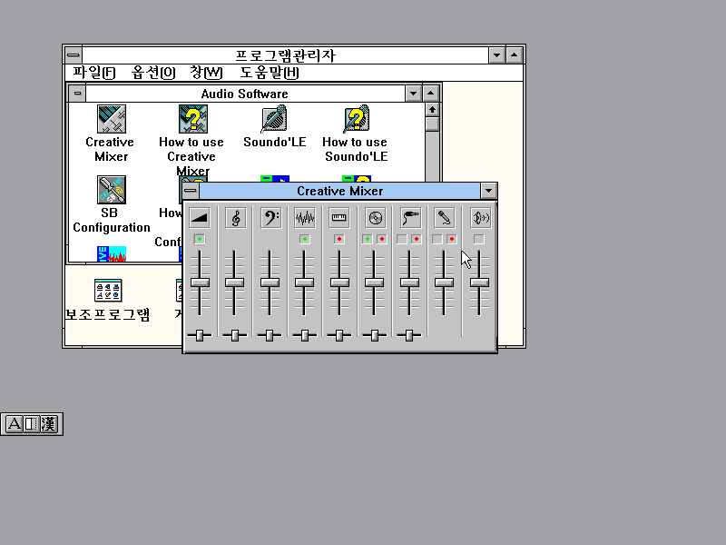Image resolution: width=726 pixels, height=545 pixels.
Task: Click the MIDI balance horizontal slider handle
Action: pos(339,335)
